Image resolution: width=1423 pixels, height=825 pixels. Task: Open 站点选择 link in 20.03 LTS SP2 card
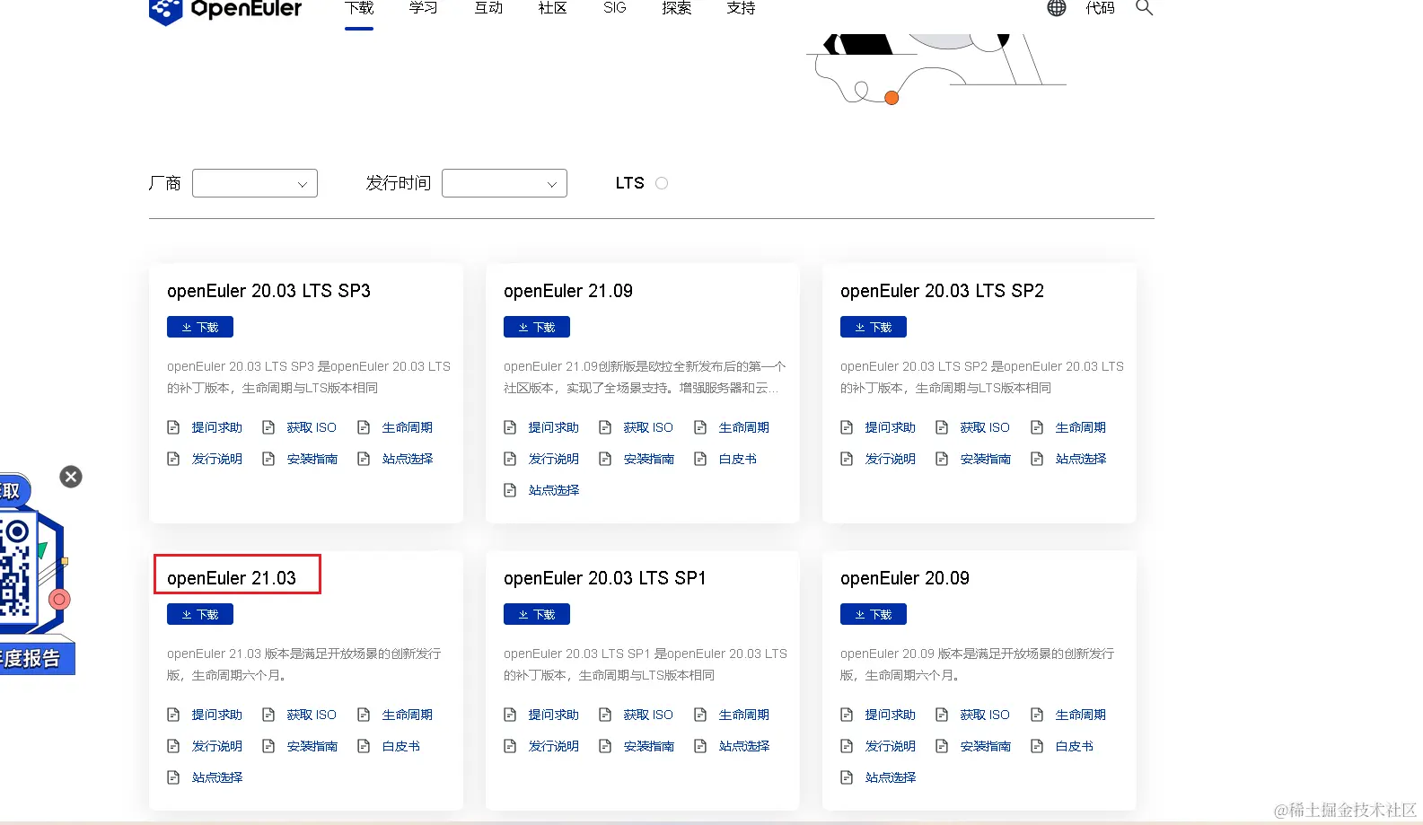[x=1081, y=459]
